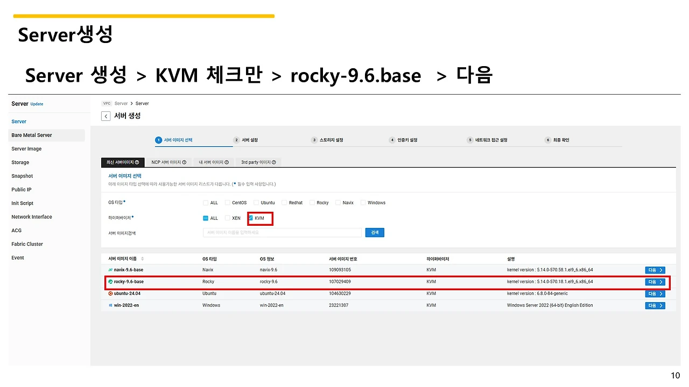
Task: Open ACG in the sidebar
Action: tap(17, 231)
